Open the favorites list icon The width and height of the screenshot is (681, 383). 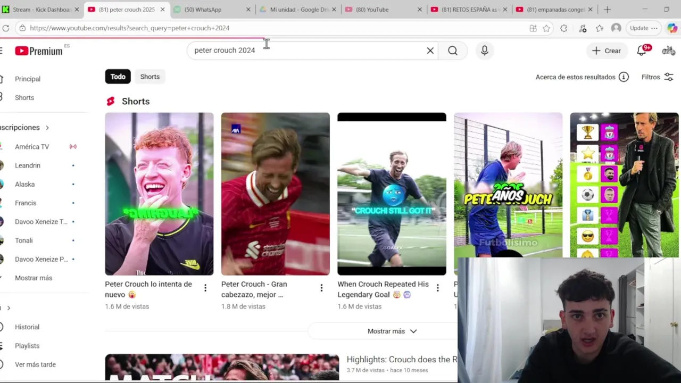click(x=600, y=28)
